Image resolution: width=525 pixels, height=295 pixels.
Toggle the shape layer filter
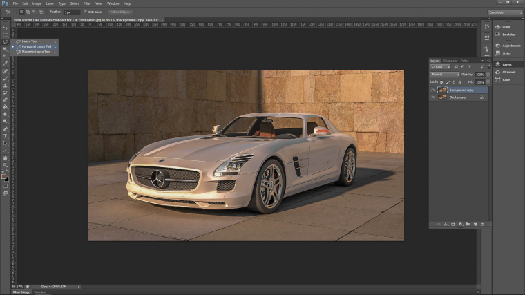476,67
